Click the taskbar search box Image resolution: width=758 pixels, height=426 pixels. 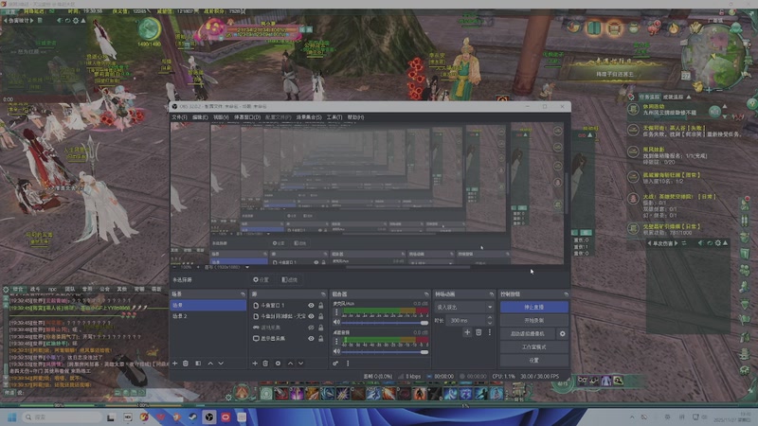click(63, 417)
